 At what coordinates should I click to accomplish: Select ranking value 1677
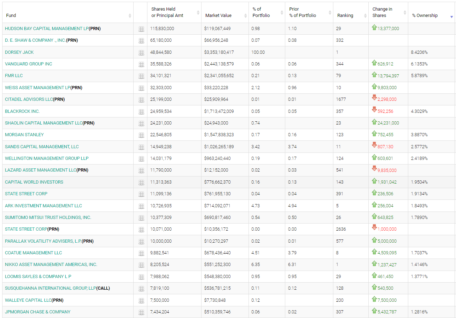[341, 99]
